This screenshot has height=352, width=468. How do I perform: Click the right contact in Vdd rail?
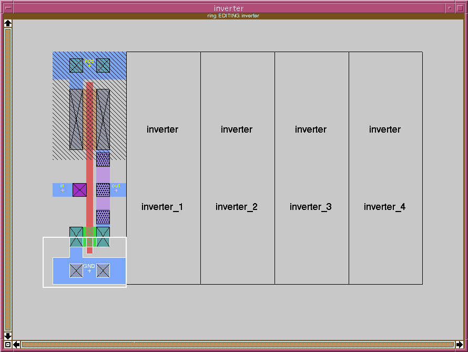[x=103, y=65]
